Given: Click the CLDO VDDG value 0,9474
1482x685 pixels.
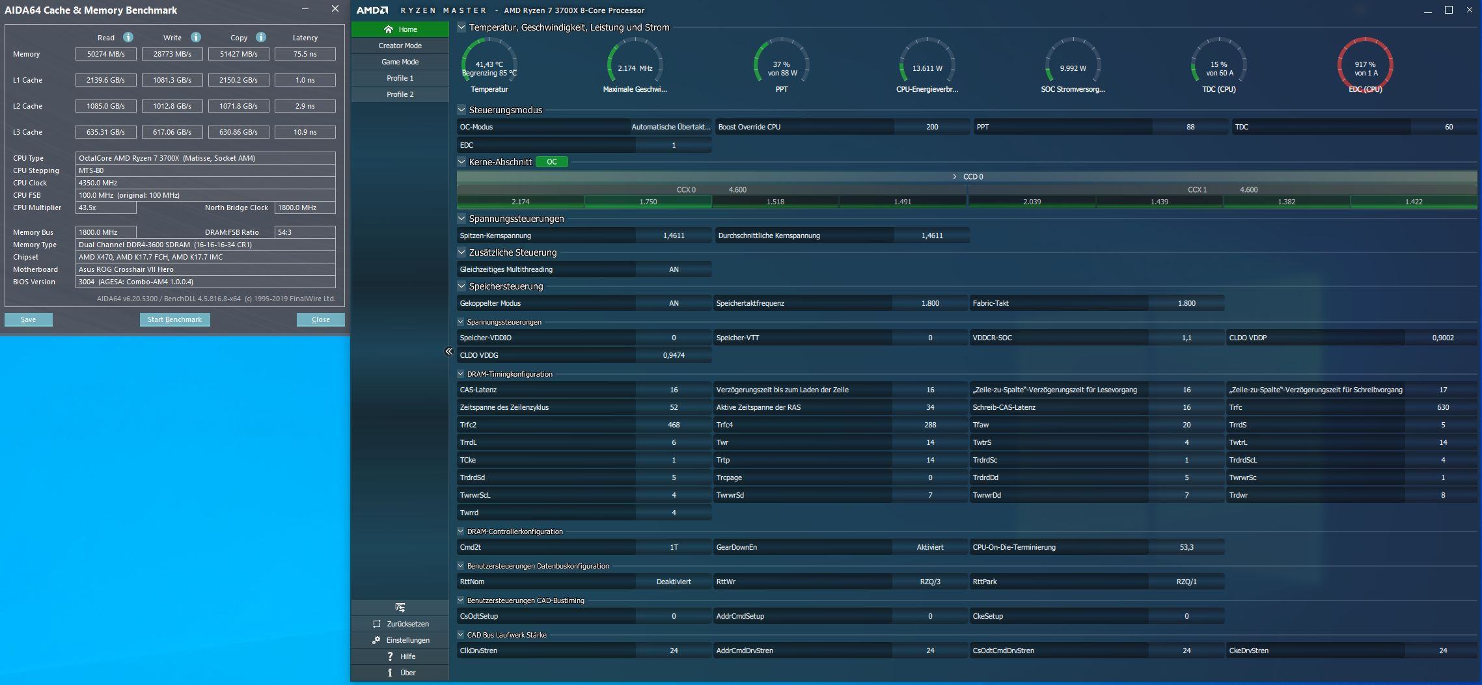Looking at the screenshot, I should point(674,355).
